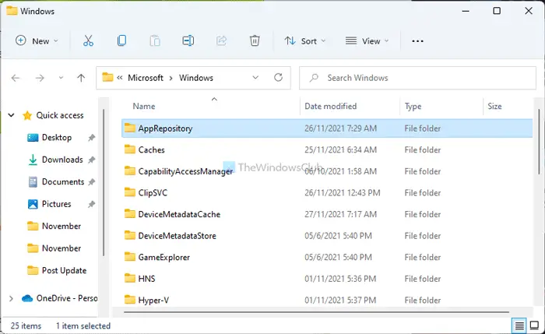Click the Search Windows box

(417, 78)
